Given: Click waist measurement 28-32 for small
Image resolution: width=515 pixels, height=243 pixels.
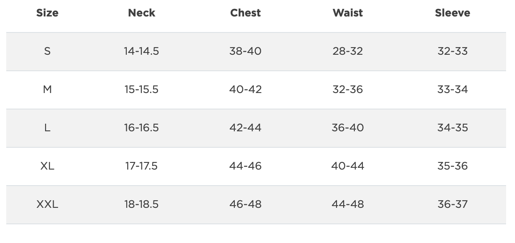Looking at the screenshot, I should coord(348,51).
